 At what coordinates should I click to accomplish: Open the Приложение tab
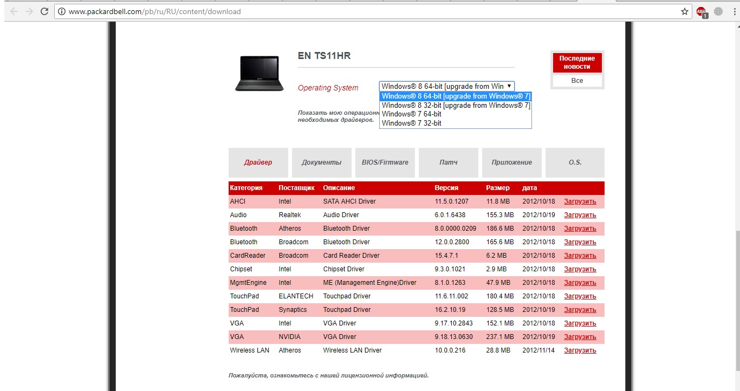[512, 162]
